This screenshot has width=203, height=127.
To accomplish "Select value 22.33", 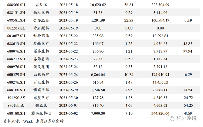I will click(129, 21).
